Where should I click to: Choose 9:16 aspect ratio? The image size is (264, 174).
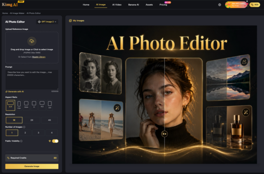tap(19, 105)
